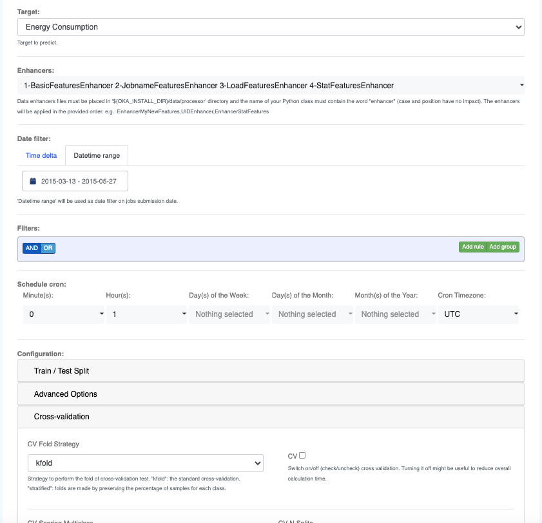Switch to the Time delta tab
542x523 pixels.
pyautogui.click(x=41, y=155)
